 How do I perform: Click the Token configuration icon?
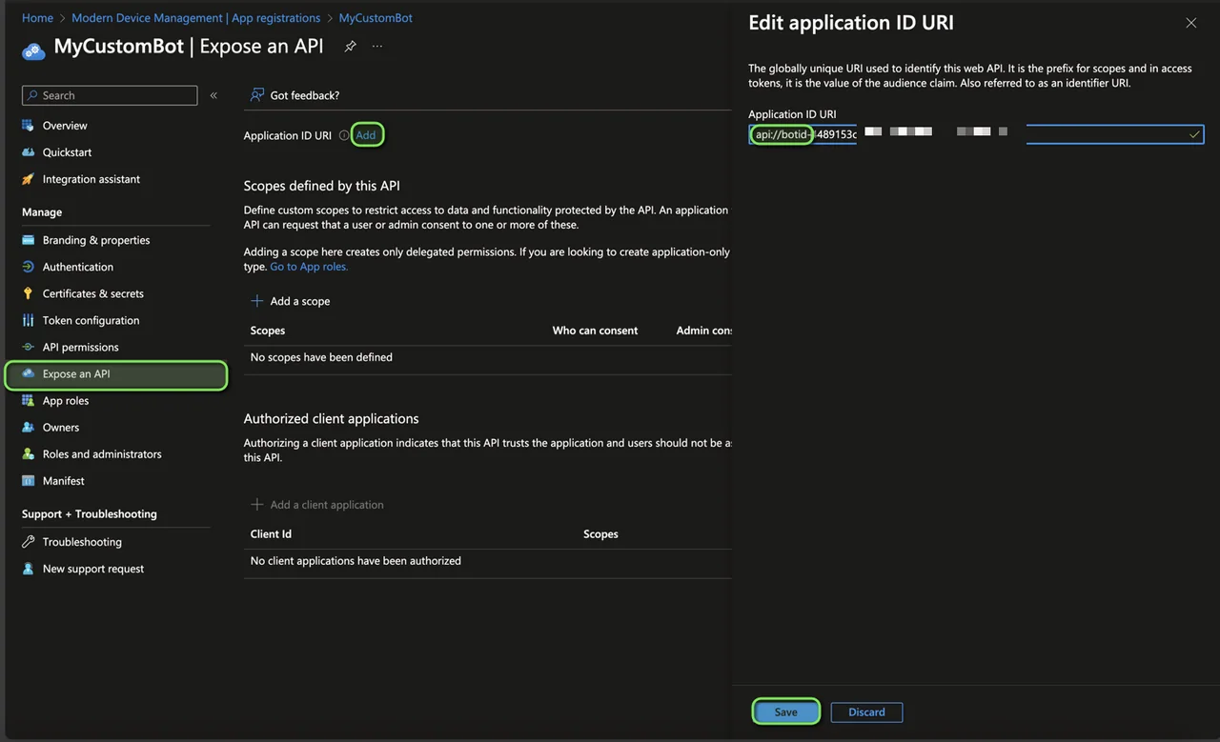click(29, 320)
